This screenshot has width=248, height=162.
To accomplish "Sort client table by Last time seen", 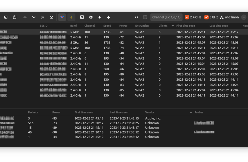I will [119, 112].
